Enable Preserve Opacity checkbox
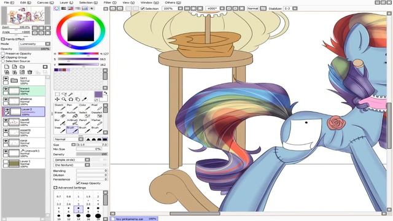Image resolution: width=393 pixels, height=221 pixels. [x=3, y=53]
